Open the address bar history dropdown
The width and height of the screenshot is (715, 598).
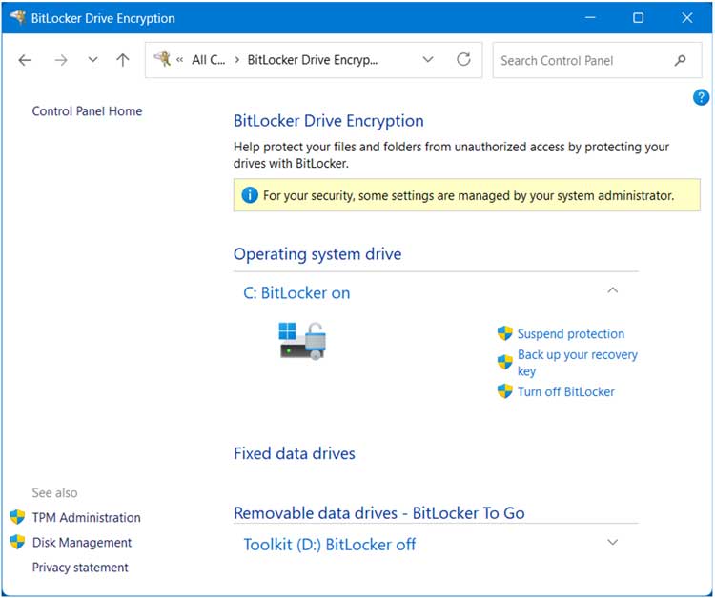(428, 59)
